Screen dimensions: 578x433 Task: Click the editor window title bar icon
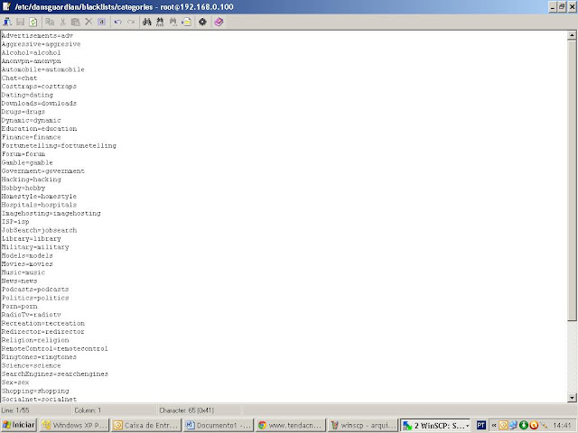[x=6, y=6]
